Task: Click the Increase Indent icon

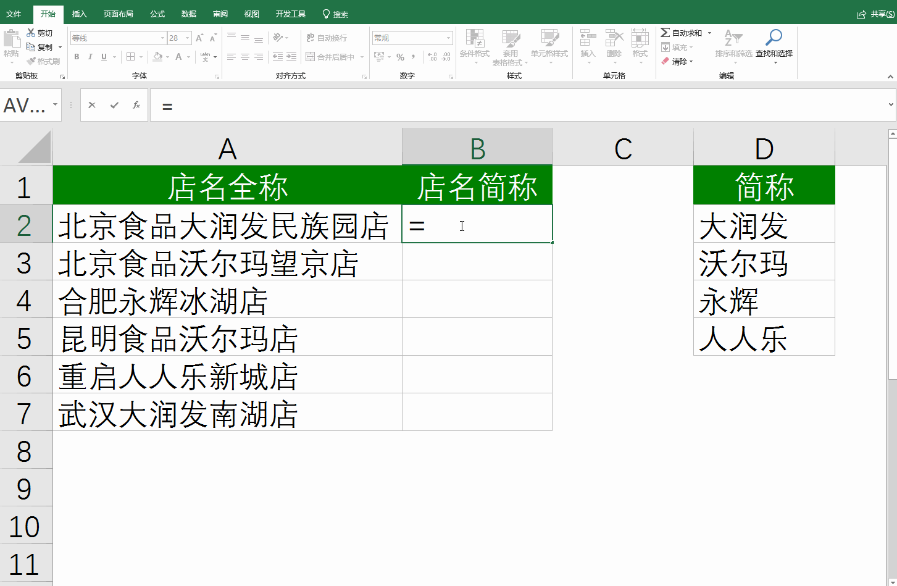Action: 291,57
